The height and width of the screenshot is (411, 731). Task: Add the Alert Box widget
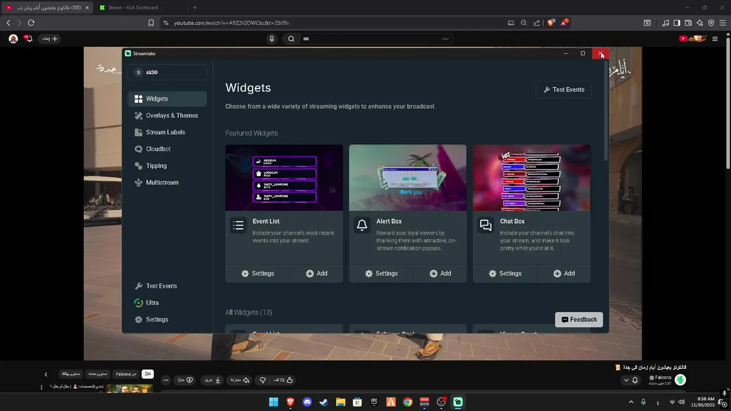440,273
